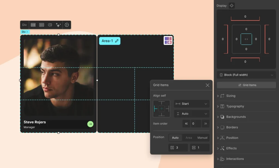The image size is (279, 168).
Task: Click the AI sparkles icon in toolbar
Action: [58, 25]
